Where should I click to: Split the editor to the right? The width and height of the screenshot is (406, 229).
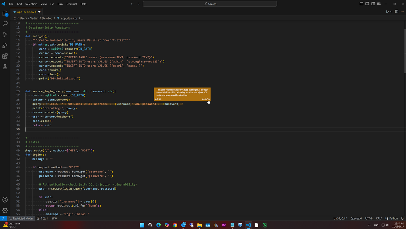tap(397, 12)
